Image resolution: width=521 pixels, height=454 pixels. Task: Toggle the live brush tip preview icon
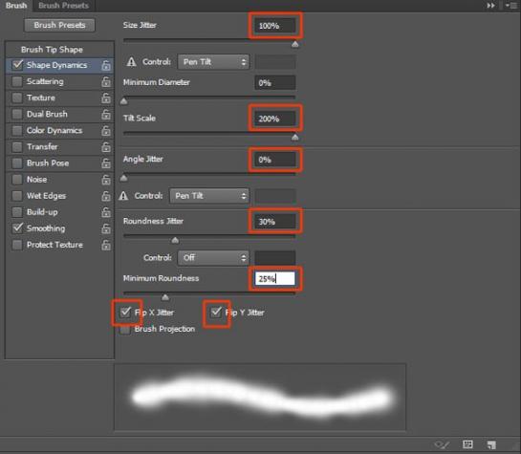(x=442, y=444)
